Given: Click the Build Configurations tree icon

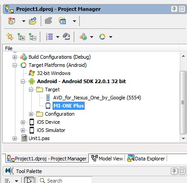Looking at the screenshot, I should pos(24,57).
